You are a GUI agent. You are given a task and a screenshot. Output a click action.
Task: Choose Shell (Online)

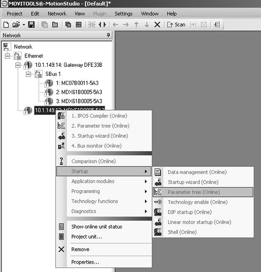182,232
